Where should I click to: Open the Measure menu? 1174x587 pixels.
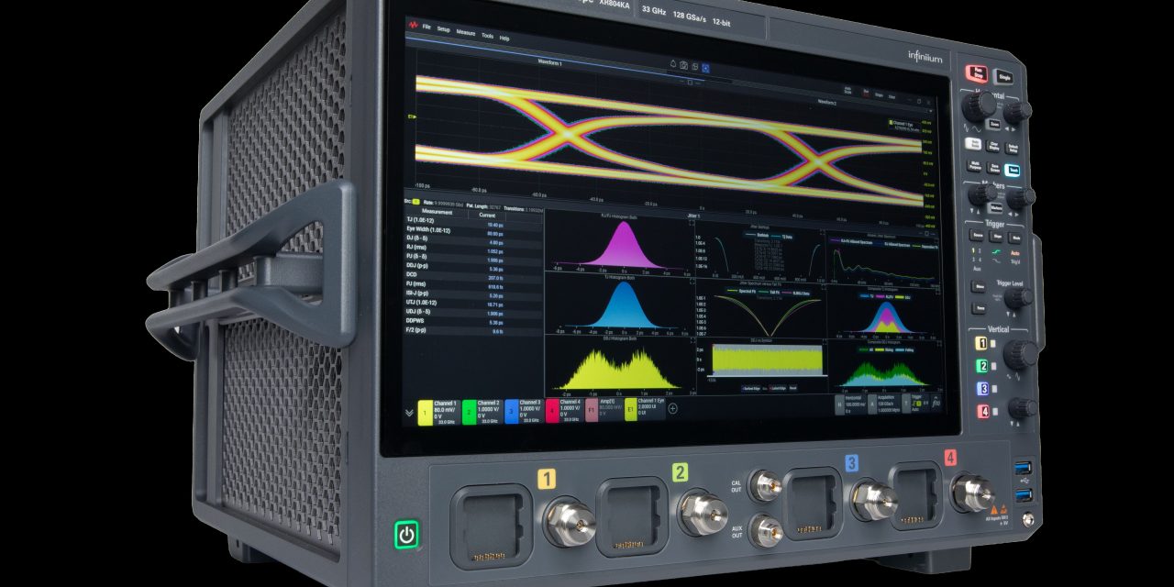point(466,33)
